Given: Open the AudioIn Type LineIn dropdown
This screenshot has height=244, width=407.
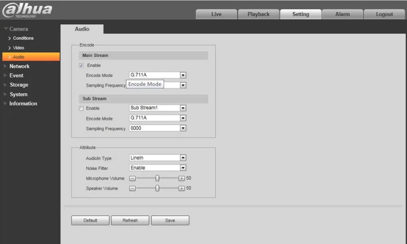Looking at the screenshot, I should [158, 158].
